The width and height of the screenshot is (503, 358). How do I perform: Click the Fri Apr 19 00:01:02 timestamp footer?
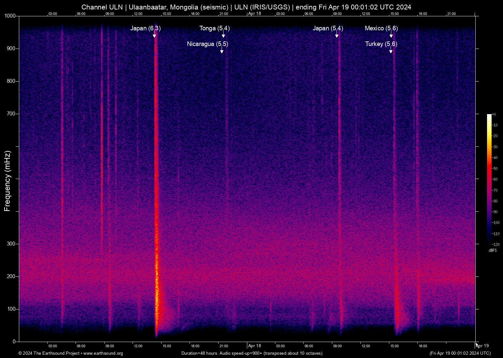coord(460,353)
